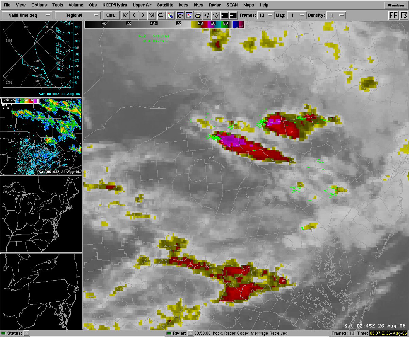409x337 pixels.
Task: Open the Valid time seq dropdown
Action: pyautogui.click(x=27, y=15)
